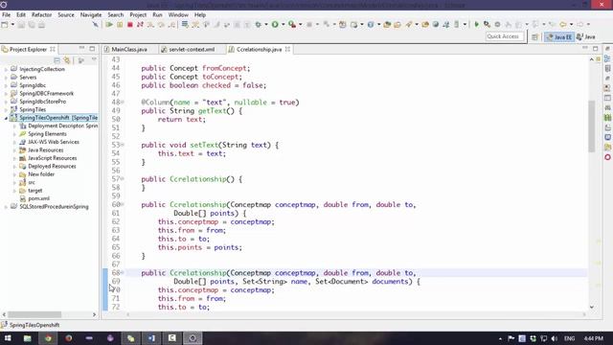The image size is (613, 345).
Task: Open Chrome from the Windows taskbar
Action: tap(48, 338)
